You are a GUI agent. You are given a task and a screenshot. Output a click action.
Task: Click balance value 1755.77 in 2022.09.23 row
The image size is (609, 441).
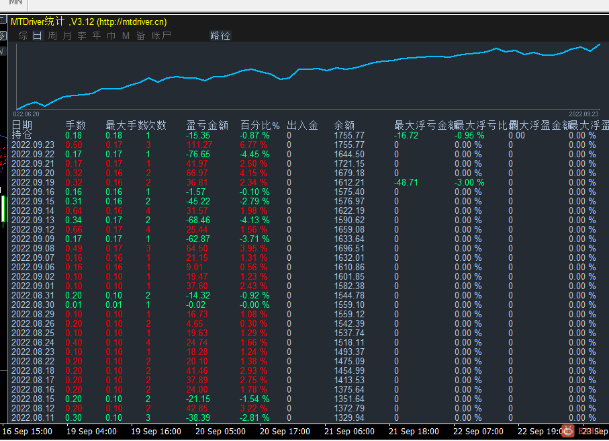click(x=349, y=145)
